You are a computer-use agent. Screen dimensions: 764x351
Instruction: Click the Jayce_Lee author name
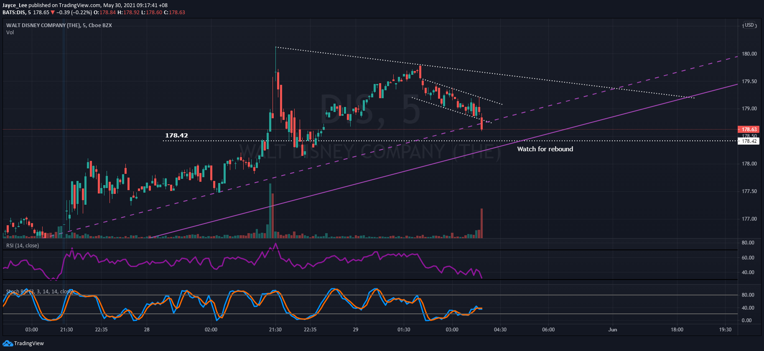click(15, 5)
